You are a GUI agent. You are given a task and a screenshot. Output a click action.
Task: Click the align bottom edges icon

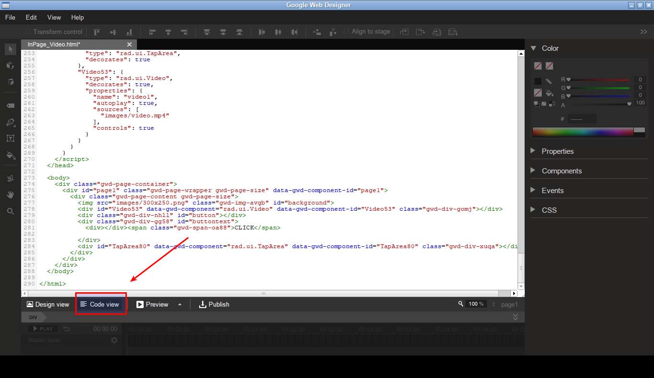point(129,32)
